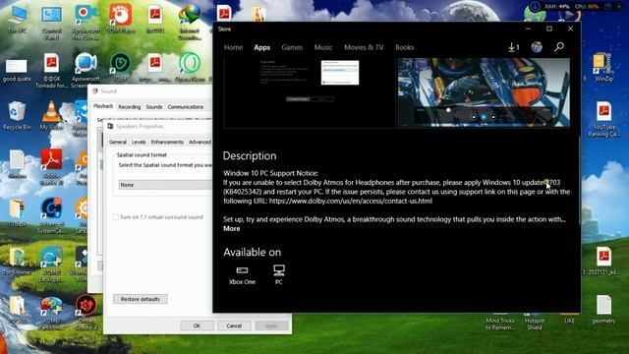This screenshot has width=629, height=354.
Task: Open the Store search icon
Action: (559, 47)
